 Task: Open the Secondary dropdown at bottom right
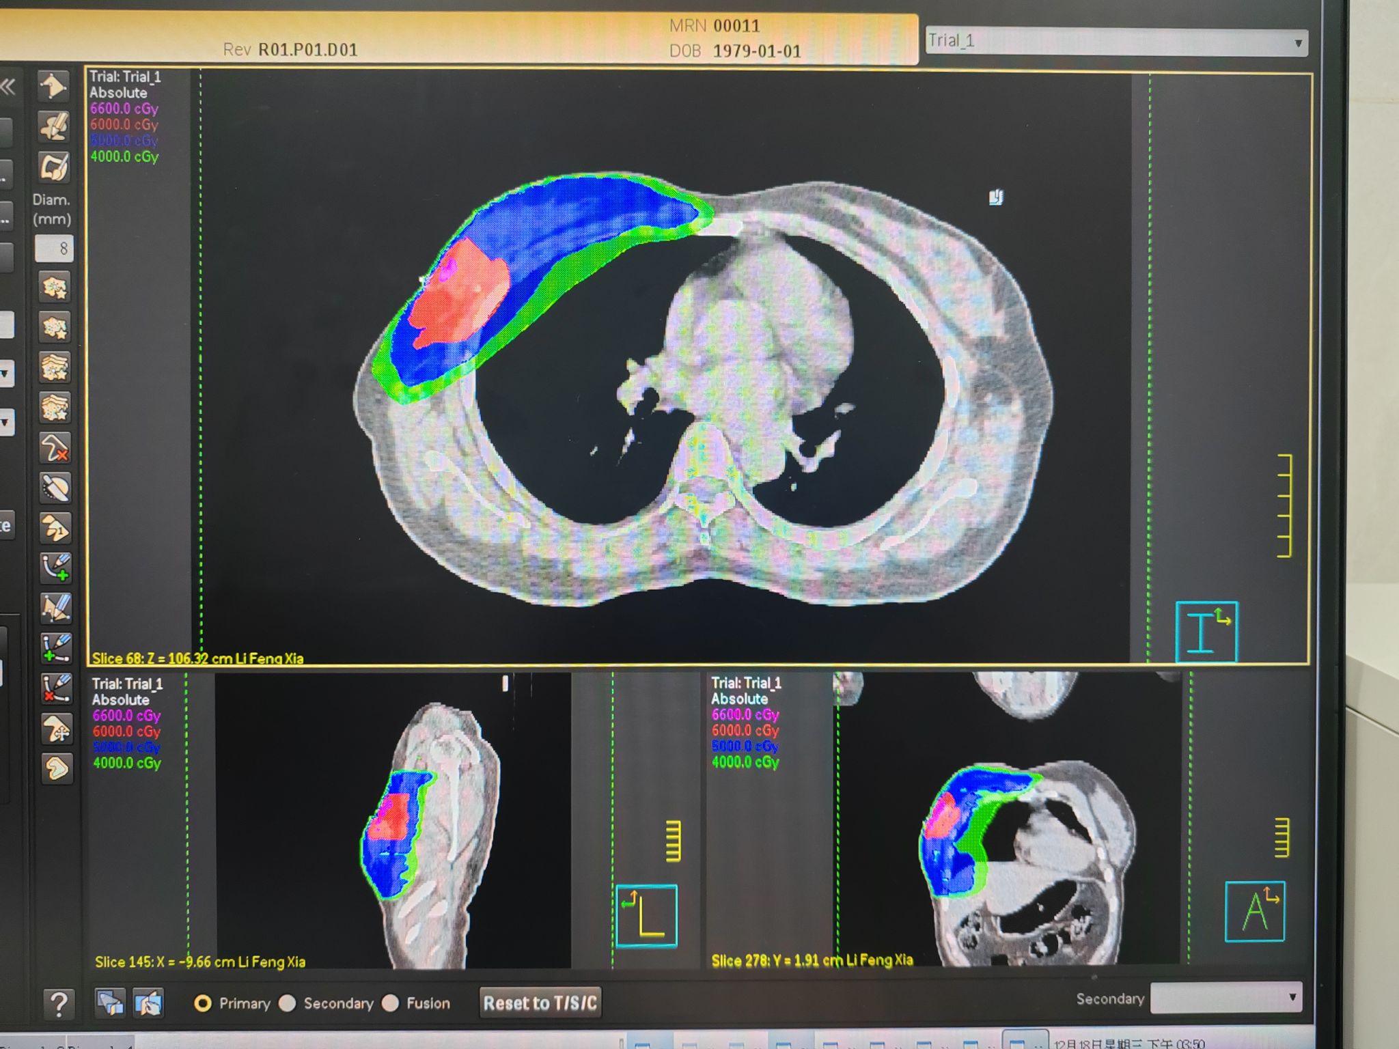1225,998
